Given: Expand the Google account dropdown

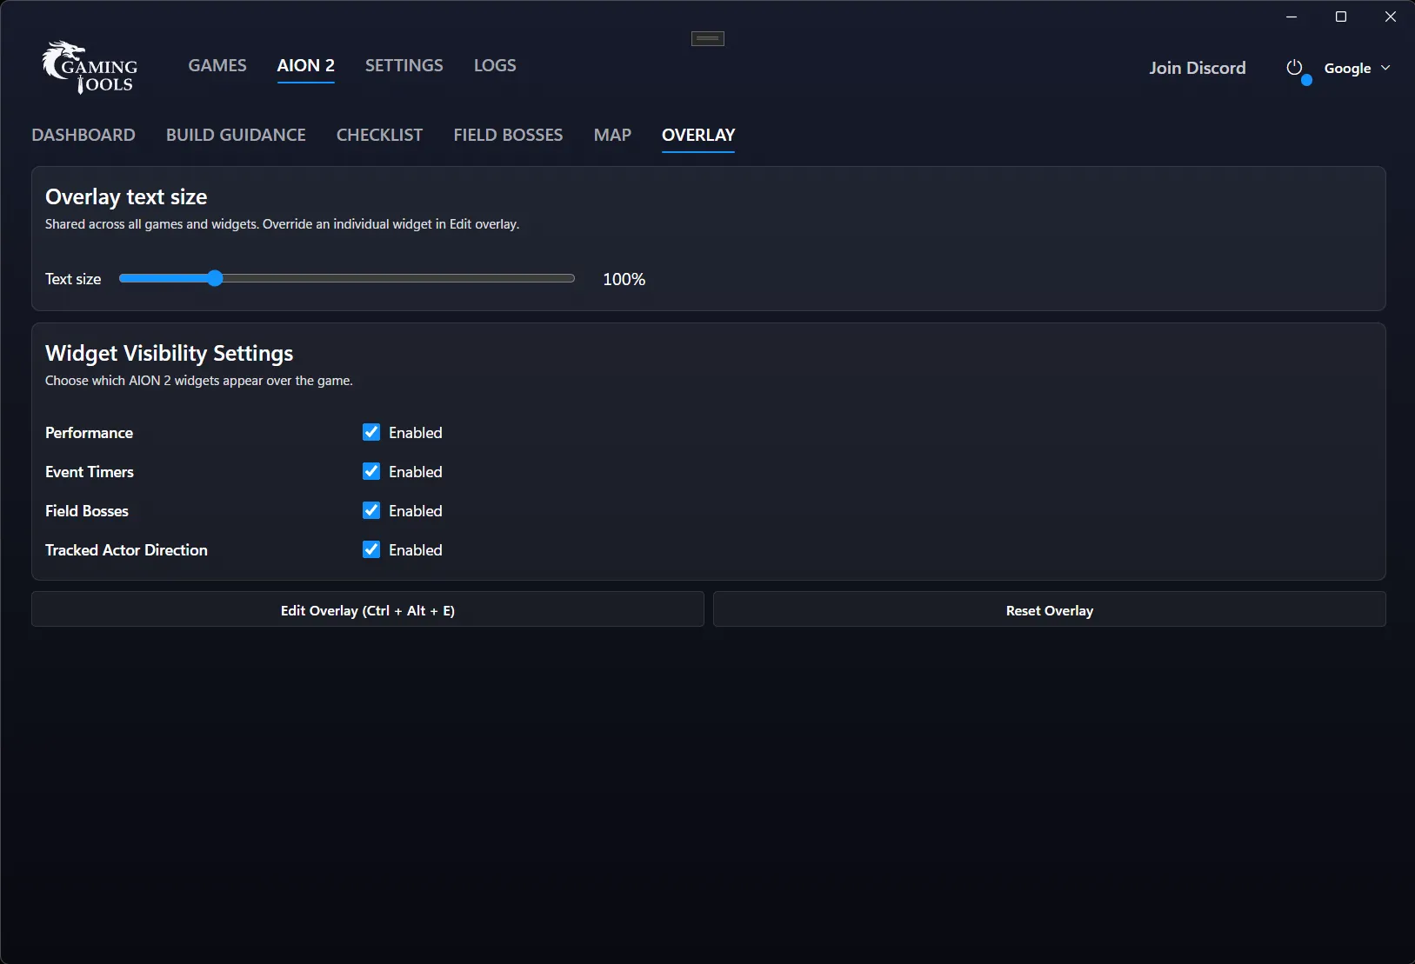Looking at the screenshot, I should (x=1357, y=68).
